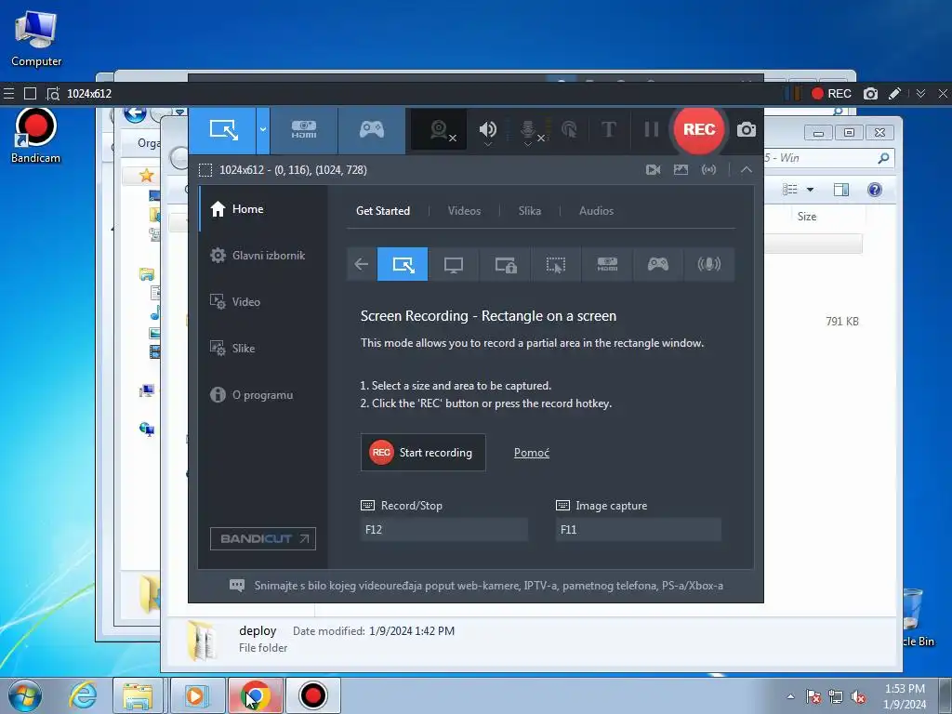The width and height of the screenshot is (952, 714).
Task: Show hidden tray icons arrow
Action: [790, 696]
